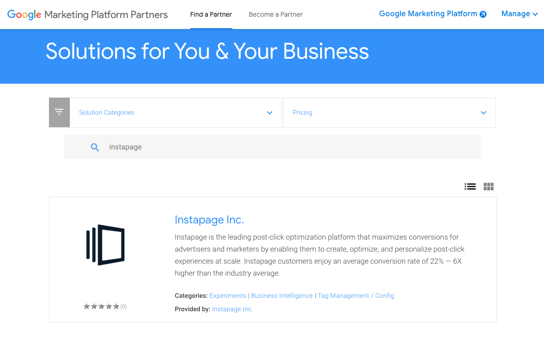
Task: Click the external link arrow icon
Action: point(483,14)
